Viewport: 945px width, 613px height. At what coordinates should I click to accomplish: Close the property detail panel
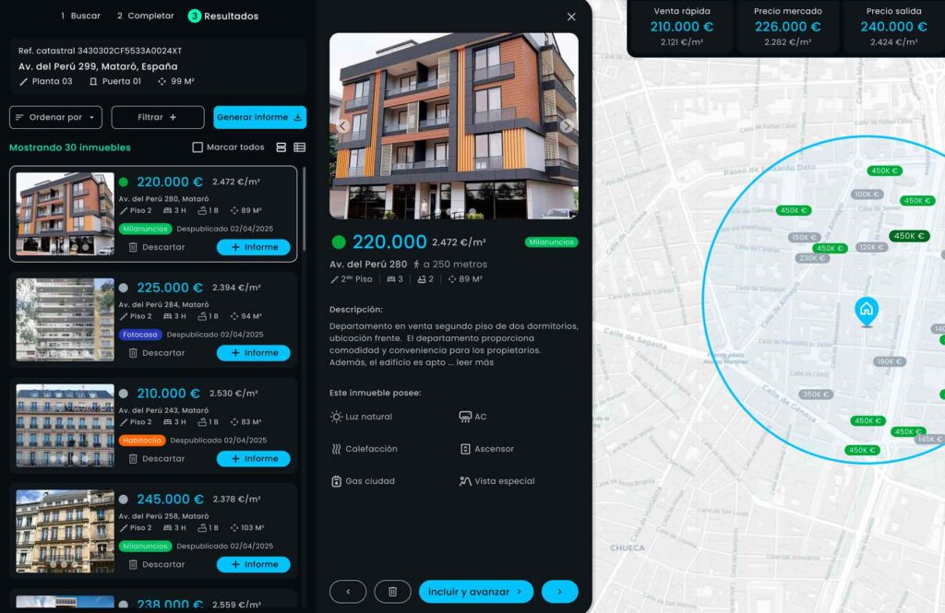571,17
